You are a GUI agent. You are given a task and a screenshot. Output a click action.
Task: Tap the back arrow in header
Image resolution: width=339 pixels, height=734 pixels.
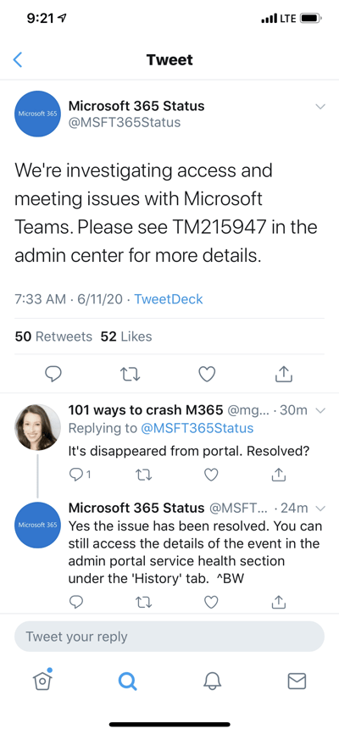tap(18, 60)
